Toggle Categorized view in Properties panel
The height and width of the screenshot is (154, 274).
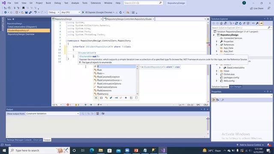coord(214,100)
